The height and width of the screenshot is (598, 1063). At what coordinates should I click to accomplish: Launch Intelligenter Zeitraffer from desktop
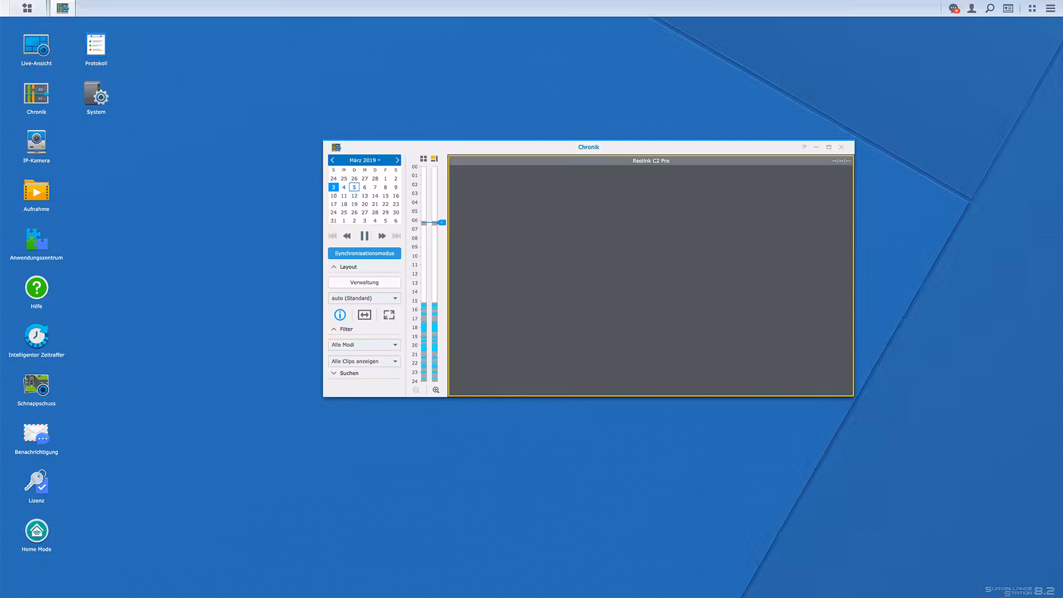pyautogui.click(x=37, y=337)
